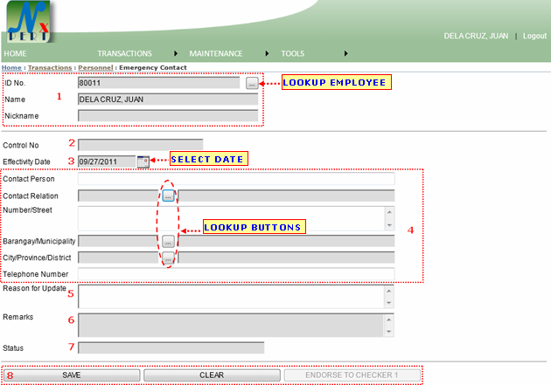The width and height of the screenshot is (551, 385).
Task: Open the Transactions breadcrumb link
Action: 50,67
